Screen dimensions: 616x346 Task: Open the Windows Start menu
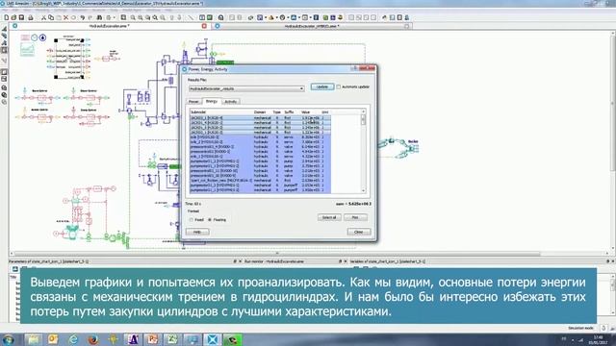point(9,339)
